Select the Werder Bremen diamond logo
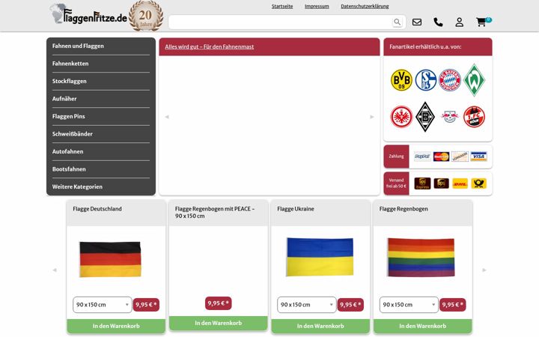The width and height of the screenshot is (539, 337). [474, 80]
